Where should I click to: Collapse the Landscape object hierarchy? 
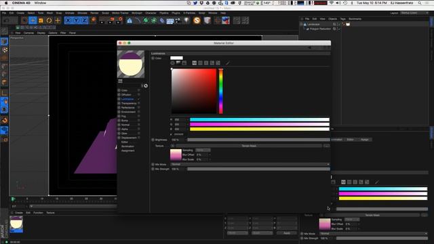[x=301, y=24]
